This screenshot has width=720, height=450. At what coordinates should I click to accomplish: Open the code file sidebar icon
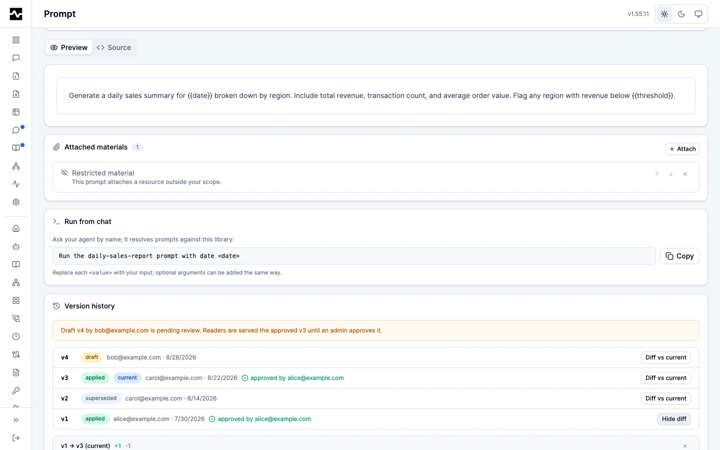point(16,76)
